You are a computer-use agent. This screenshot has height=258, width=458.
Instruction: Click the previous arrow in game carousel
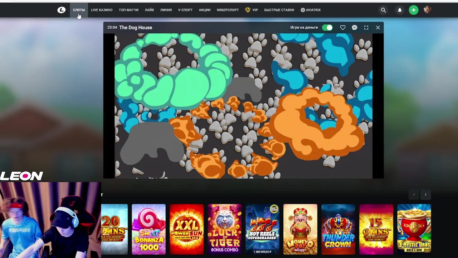click(x=414, y=195)
